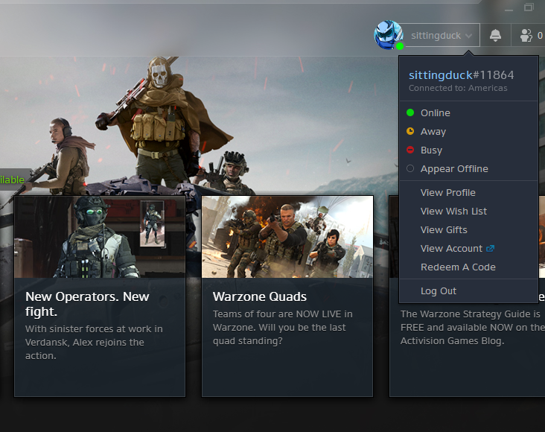Image resolution: width=545 pixels, height=432 pixels.
Task: Set status to Away
Action: point(468,132)
